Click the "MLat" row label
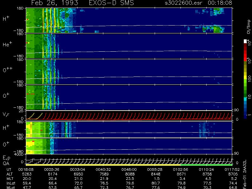 [x=11, y=187]
